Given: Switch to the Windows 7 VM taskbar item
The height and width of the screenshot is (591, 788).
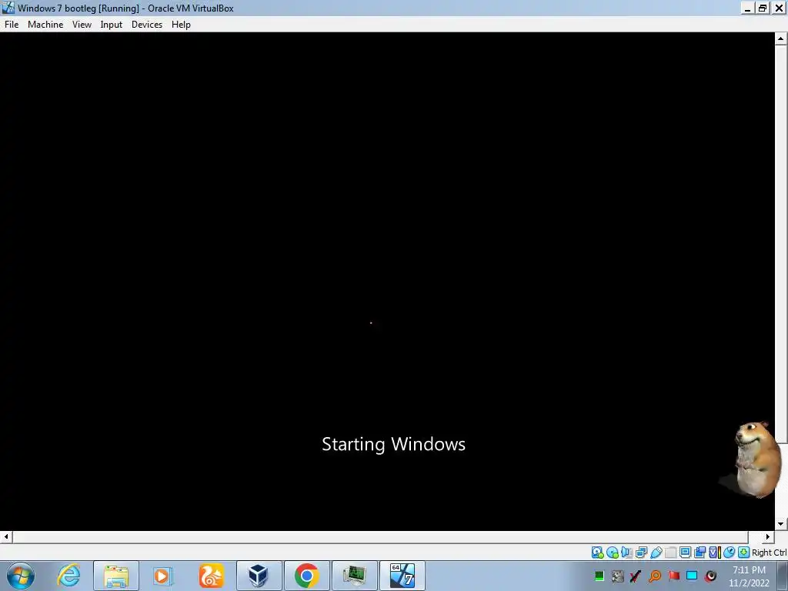Looking at the screenshot, I should pos(402,576).
